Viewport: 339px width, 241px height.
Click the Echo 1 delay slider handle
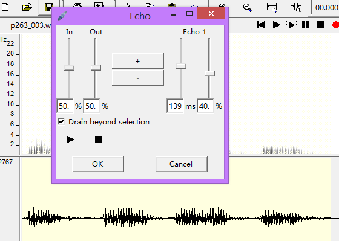(181, 66)
